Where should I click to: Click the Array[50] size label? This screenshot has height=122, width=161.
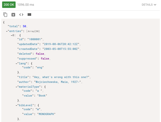[x=33, y=31]
